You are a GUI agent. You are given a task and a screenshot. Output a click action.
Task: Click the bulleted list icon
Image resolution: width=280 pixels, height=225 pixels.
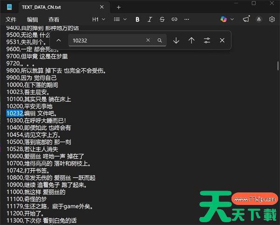coord(117,19)
